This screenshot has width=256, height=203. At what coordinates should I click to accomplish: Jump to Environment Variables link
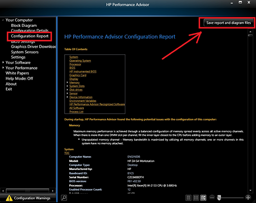pos(83,100)
